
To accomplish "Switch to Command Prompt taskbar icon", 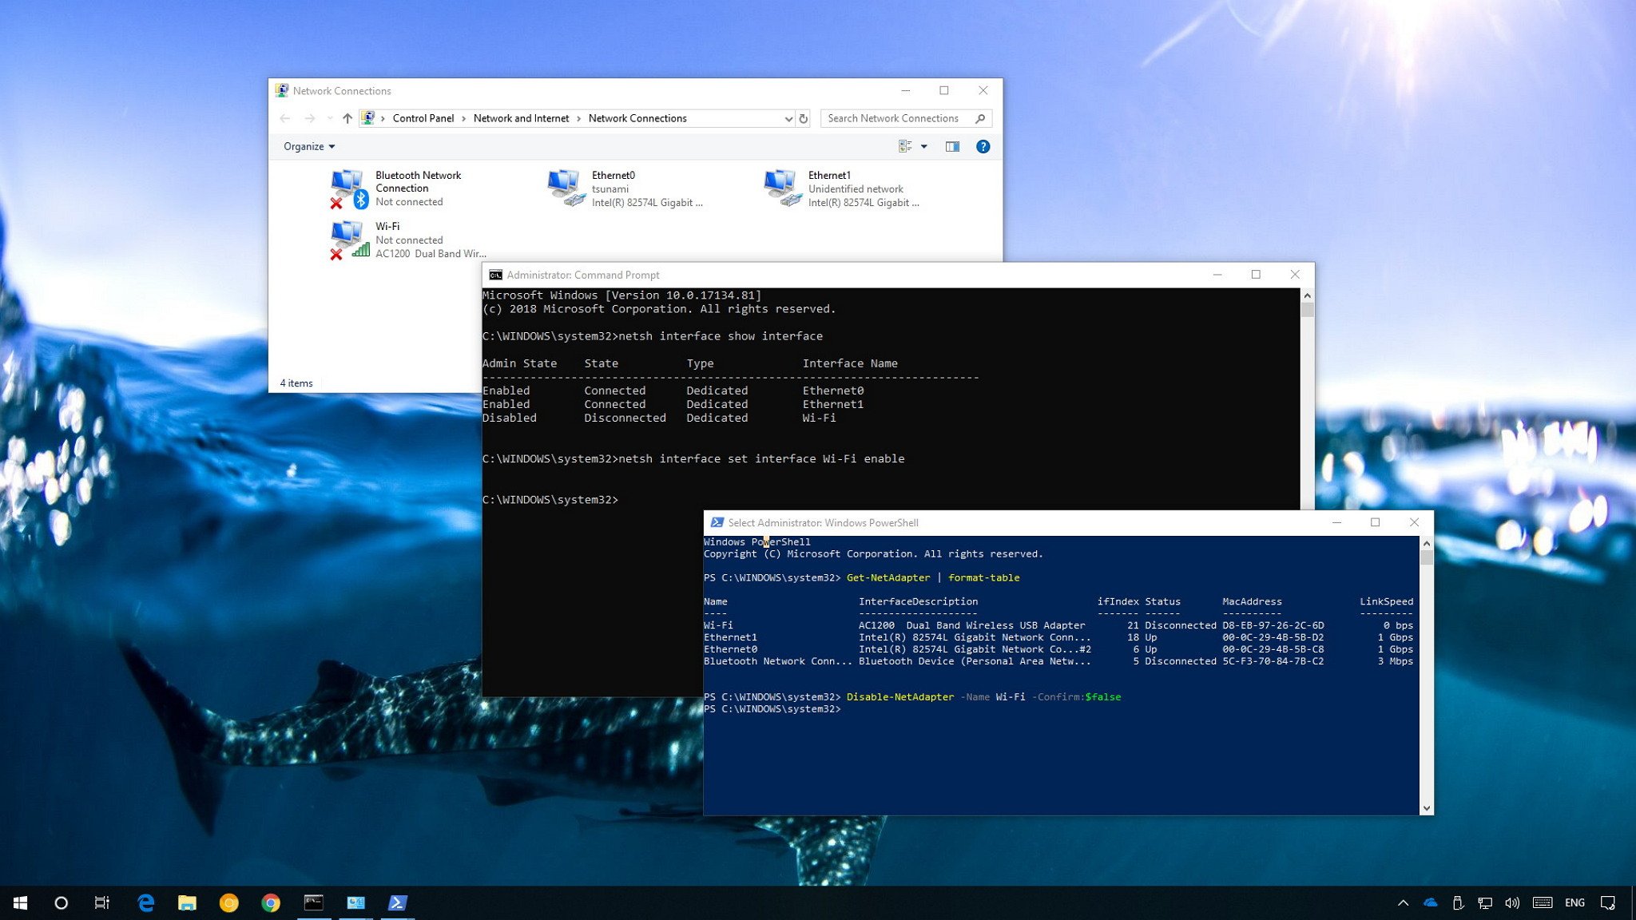I will [314, 902].
